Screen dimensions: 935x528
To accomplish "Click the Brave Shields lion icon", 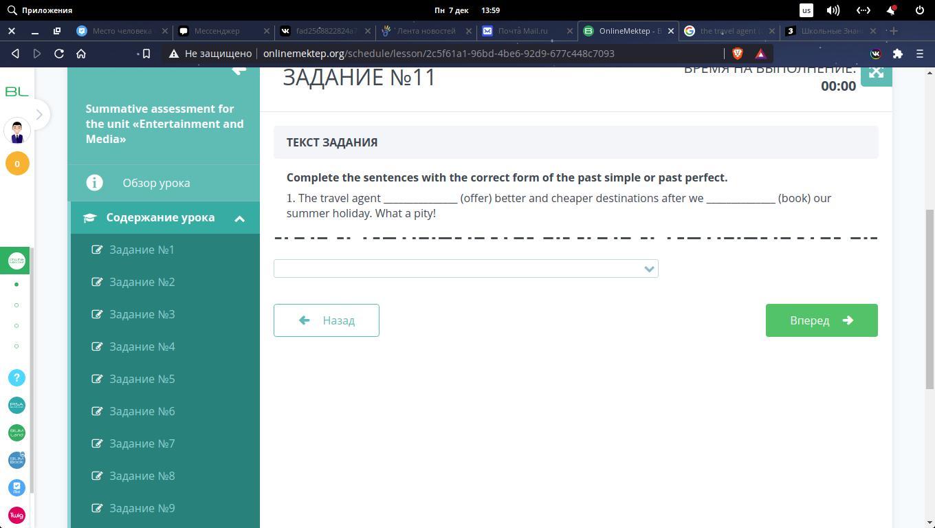I will 738,54.
